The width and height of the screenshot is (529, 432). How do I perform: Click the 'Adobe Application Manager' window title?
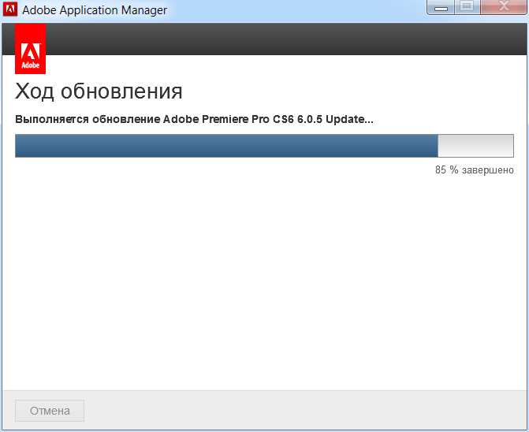[95, 10]
